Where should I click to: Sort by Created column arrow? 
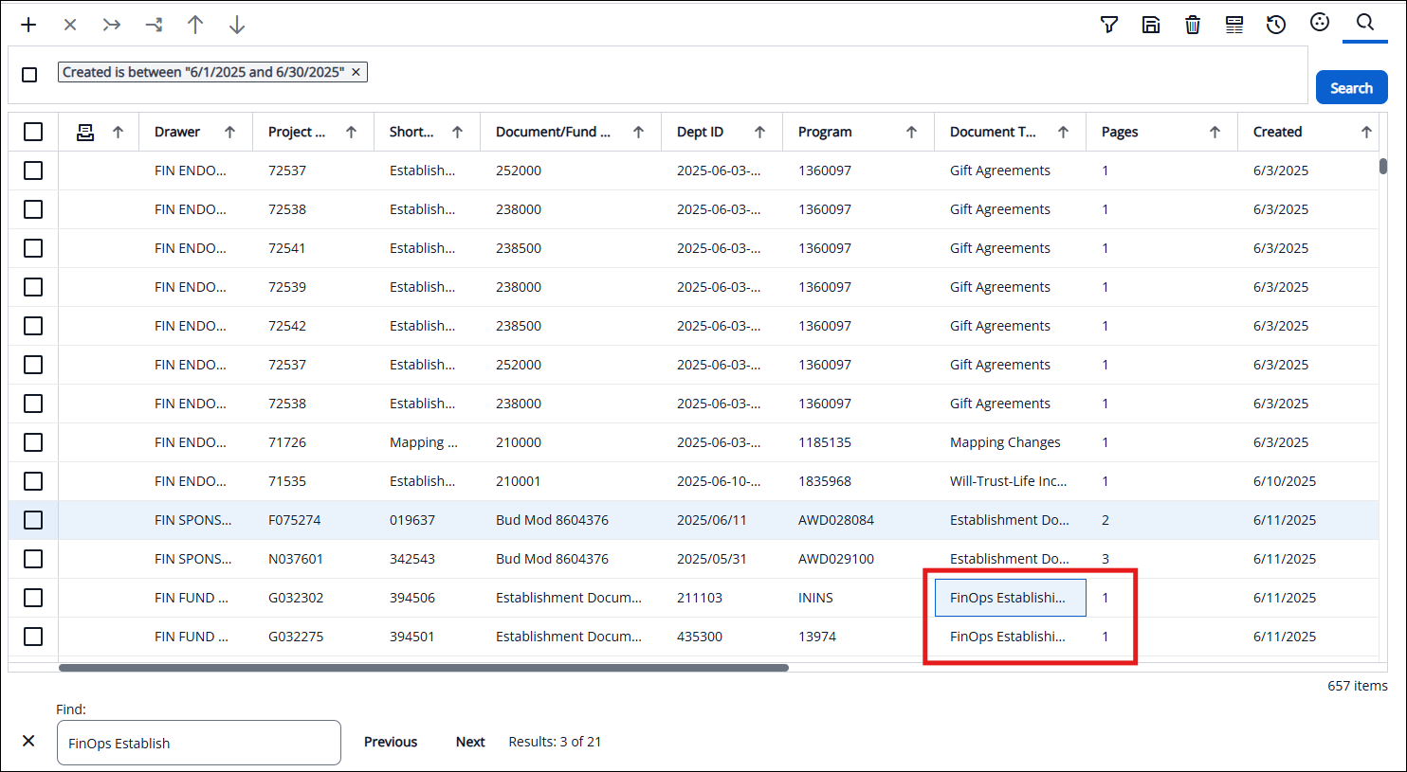click(1366, 133)
